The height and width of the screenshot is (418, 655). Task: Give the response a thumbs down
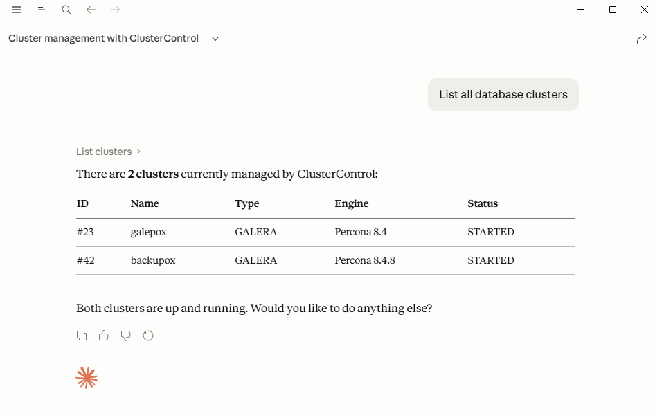tap(126, 336)
